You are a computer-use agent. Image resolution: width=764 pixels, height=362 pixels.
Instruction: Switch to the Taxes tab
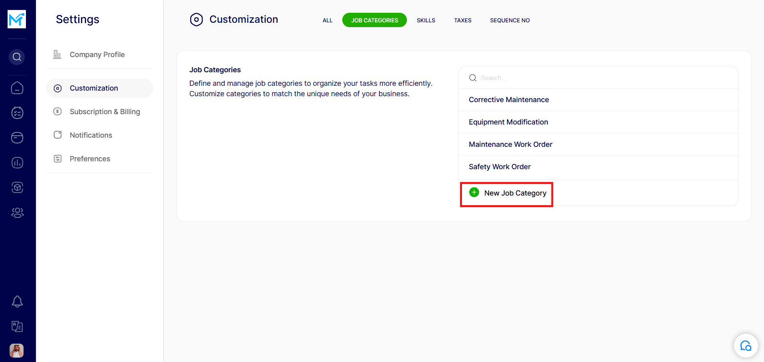pyautogui.click(x=462, y=20)
